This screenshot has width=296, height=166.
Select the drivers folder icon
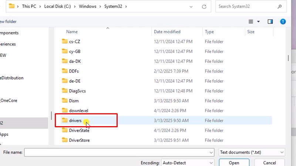coord(65,121)
